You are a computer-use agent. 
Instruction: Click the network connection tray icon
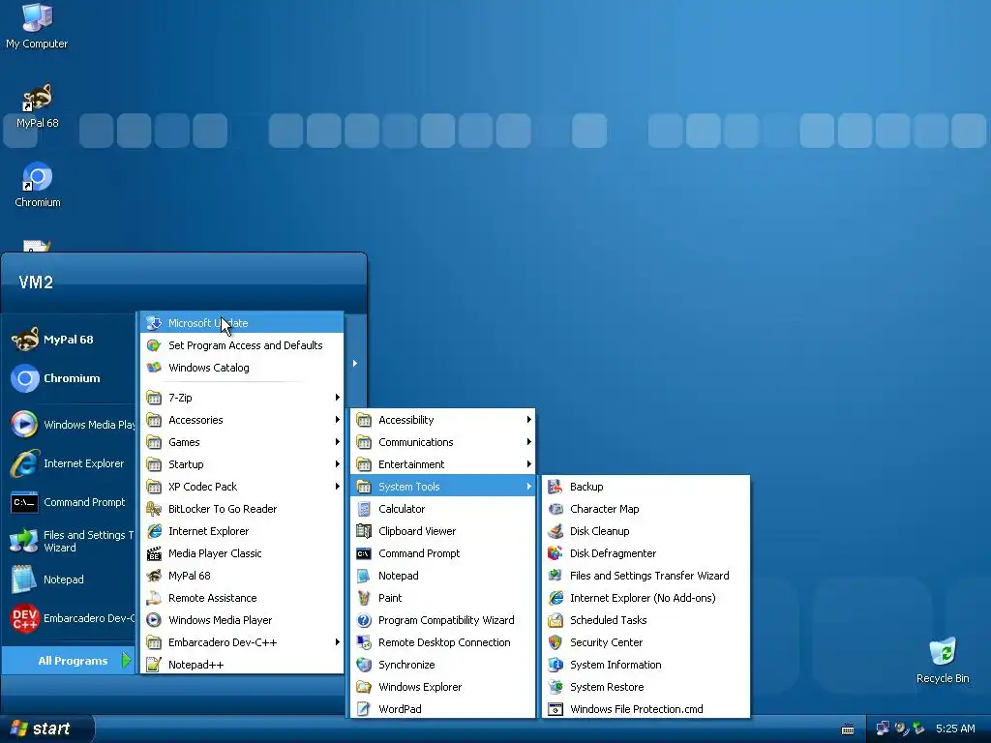pos(883,728)
